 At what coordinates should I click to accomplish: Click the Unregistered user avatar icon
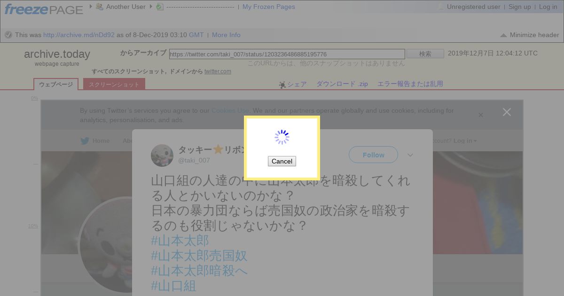(440, 7)
